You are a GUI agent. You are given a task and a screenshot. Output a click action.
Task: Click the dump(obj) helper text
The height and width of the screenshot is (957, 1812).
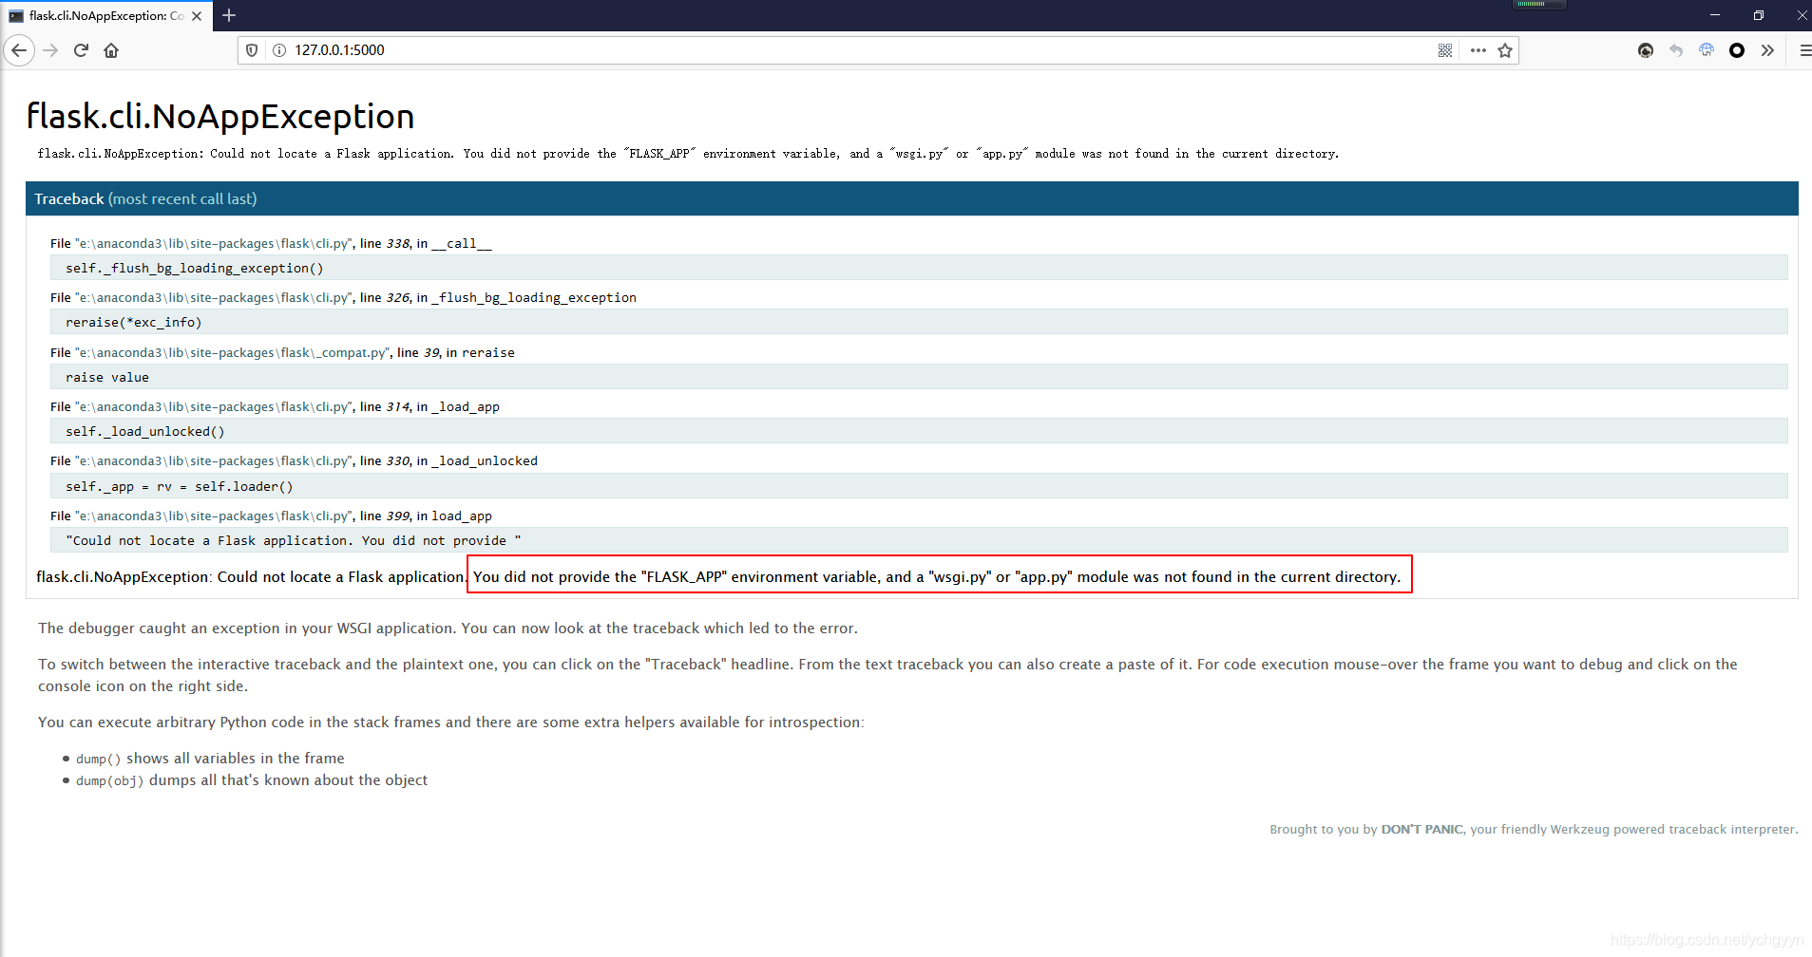(110, 780)
